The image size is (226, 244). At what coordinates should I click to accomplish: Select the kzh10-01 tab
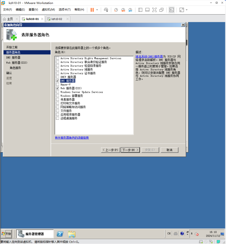[32, 19]
